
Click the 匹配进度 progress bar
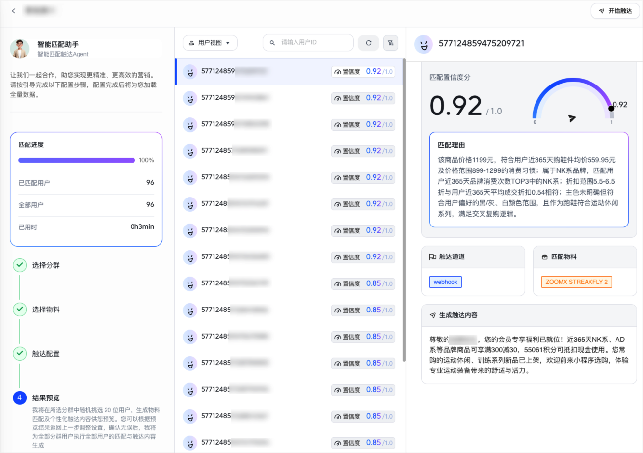point(77,160)
